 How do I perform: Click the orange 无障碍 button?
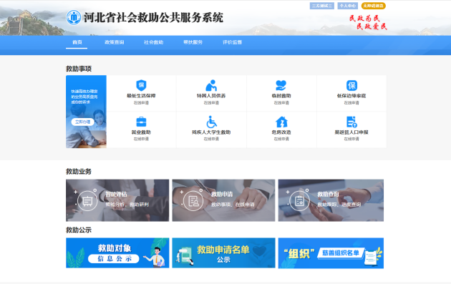pos(374,6)
